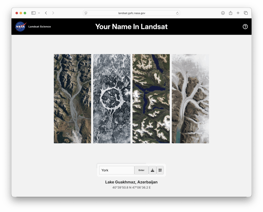
Task: Open the Safari downloads list
Action: (x=223, y=13)
